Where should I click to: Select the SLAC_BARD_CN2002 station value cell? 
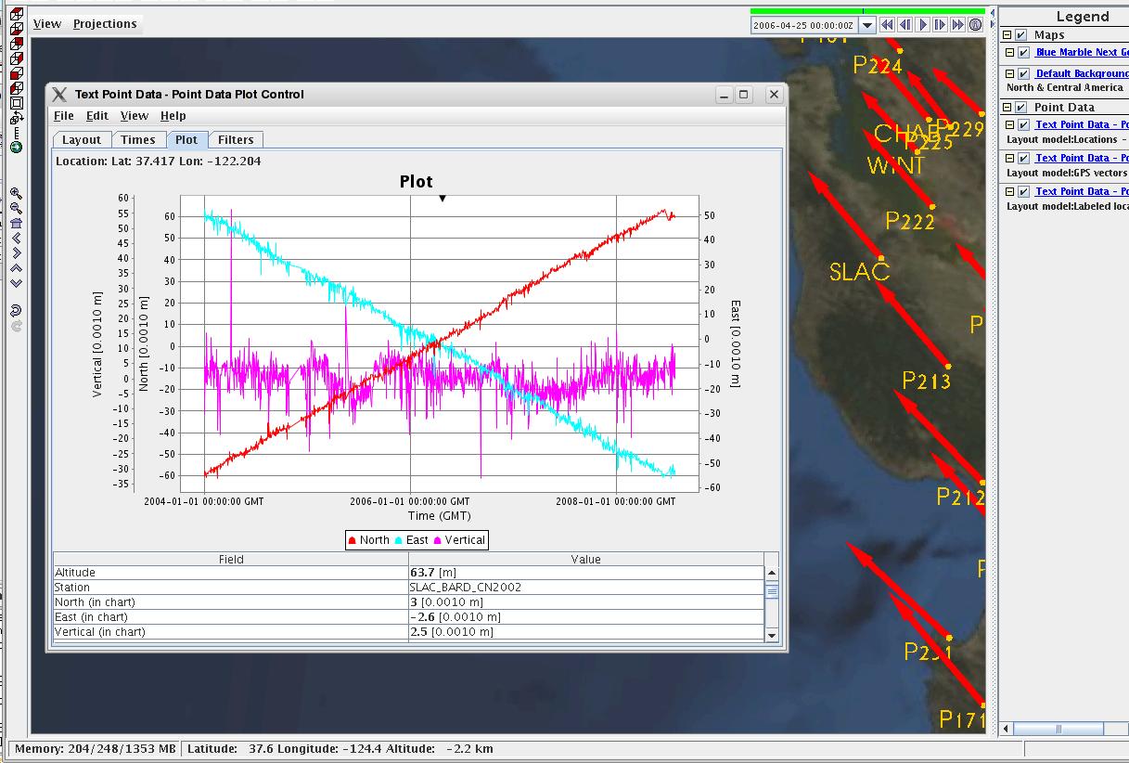pos(586,588)
